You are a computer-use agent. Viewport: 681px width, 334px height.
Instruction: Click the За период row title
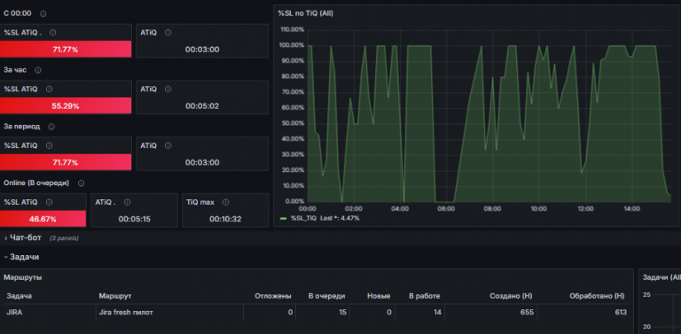point(21,127)
